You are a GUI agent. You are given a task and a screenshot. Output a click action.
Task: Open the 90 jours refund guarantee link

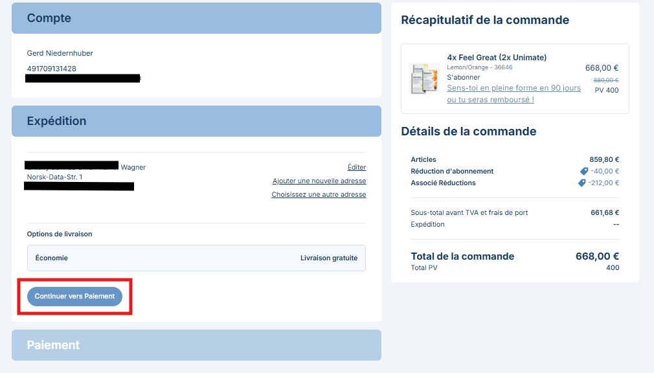[x=513, y=94]
